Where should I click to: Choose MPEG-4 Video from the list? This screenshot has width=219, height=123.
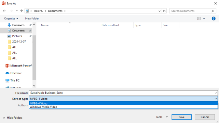click(x=123, y=103)
